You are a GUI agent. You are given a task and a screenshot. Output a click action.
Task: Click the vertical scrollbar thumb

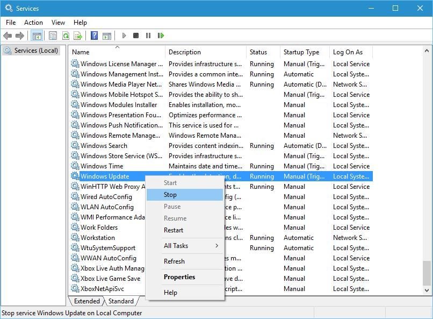(427, 273)
